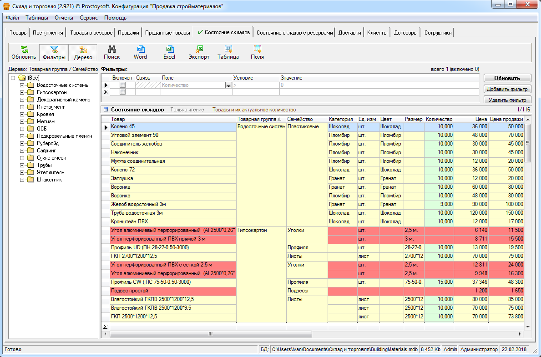Screen dimensions: 541x357
Task: Switch to the Продажи tab
Action: [x=128, y=33]
